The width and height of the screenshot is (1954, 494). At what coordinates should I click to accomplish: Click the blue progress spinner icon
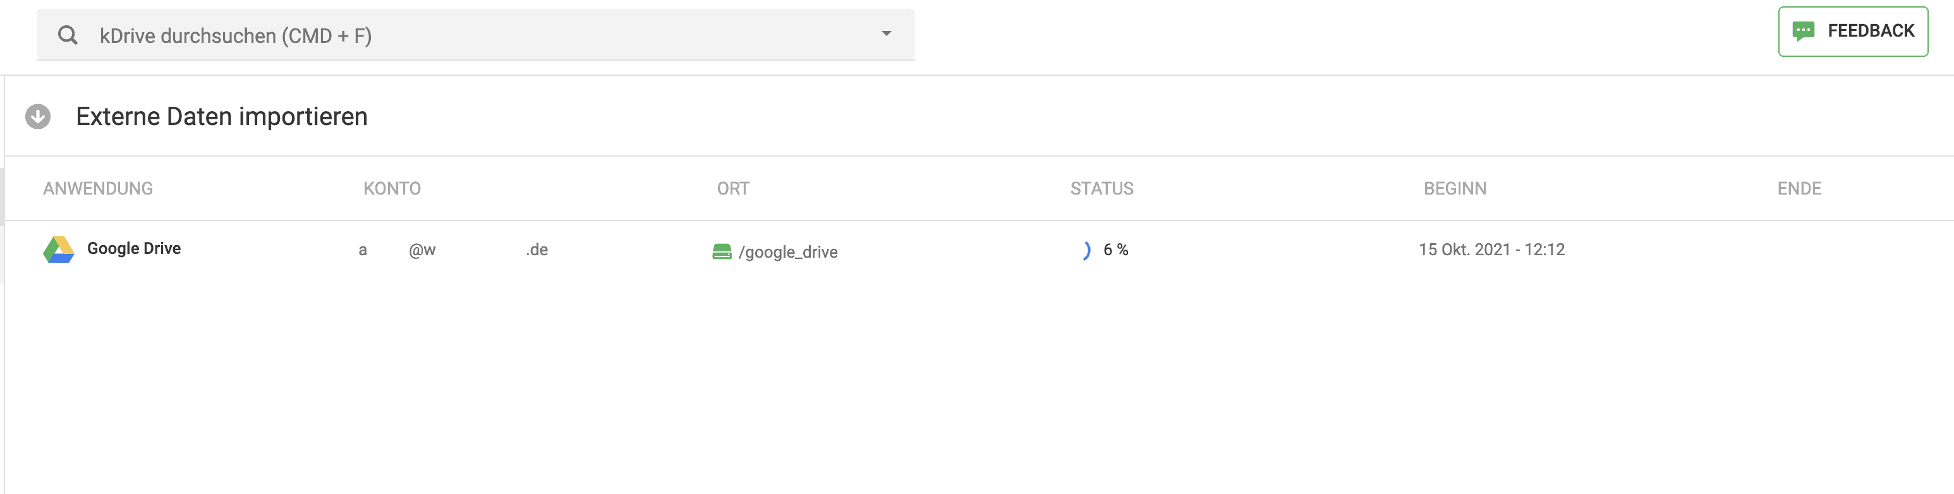[x=1087, y=250]
